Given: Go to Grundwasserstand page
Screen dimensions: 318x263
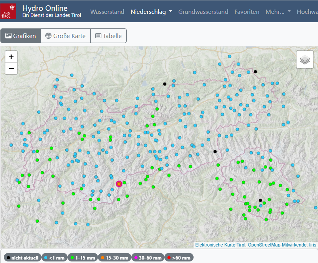Looking at the screenshot, I should coord(203,12).
